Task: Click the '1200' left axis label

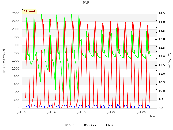Action: point(16,61)
